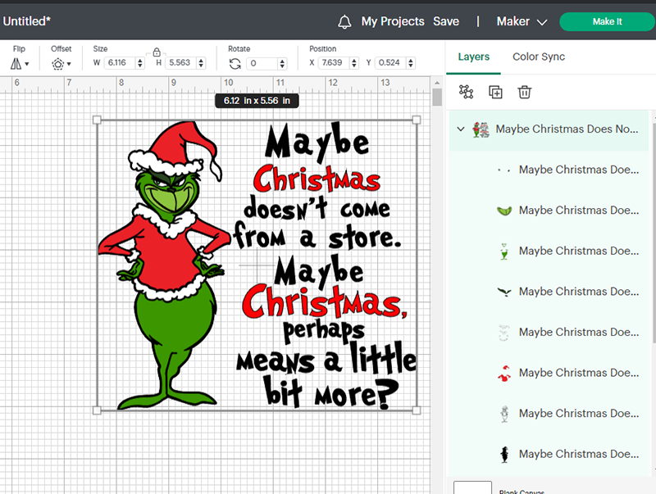Open My Projects

[393, 21]
